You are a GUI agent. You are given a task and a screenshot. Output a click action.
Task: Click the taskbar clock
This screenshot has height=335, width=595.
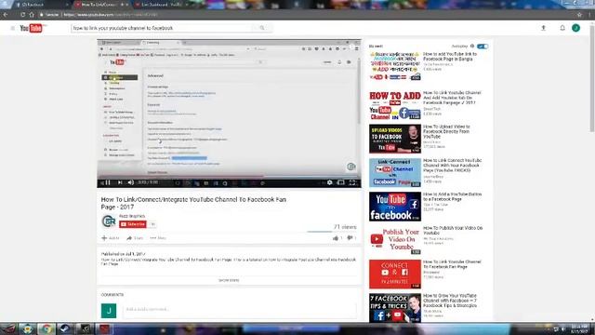click(579, 328)
